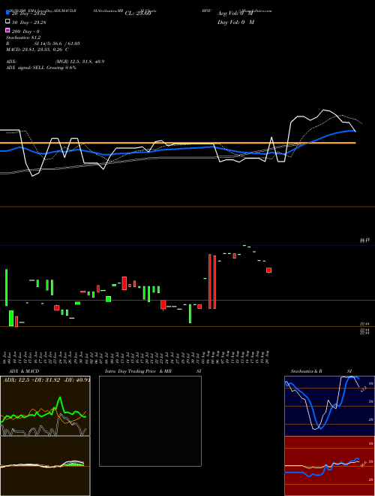The image size is (375, 496).
Task: Click the MACD histogram green bars
Action: [75, 464]
